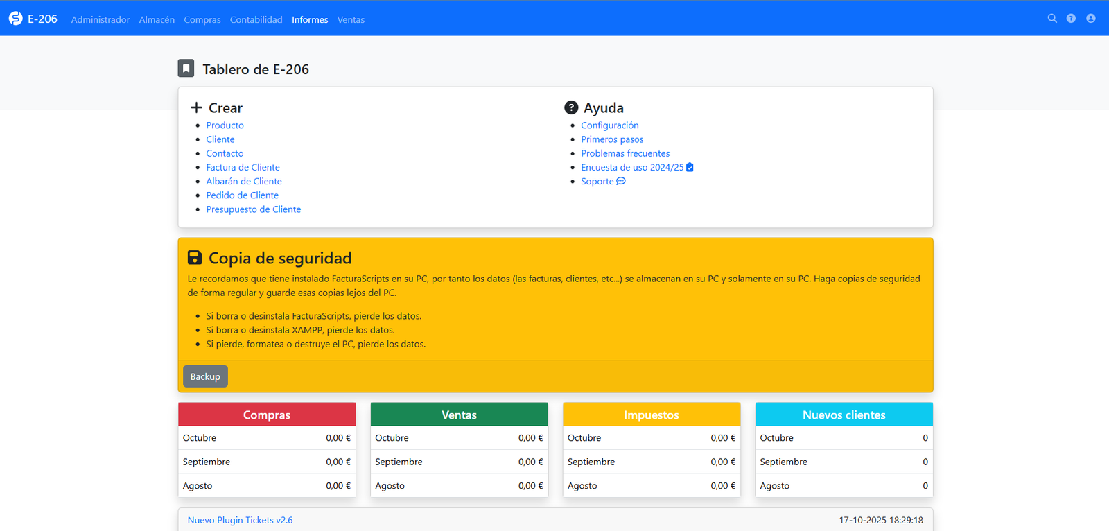Open the Informes menu
This screenshot has height=531, width=1109.
(x=310, y=19)
